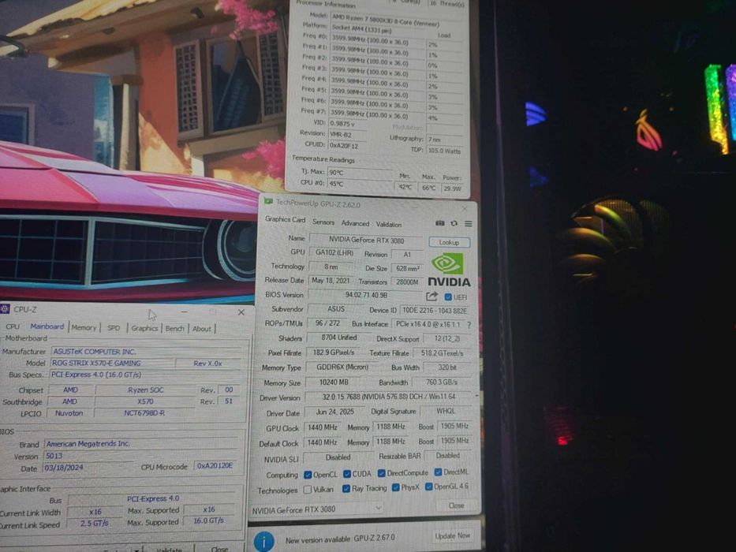Click the GPU-Z refresh icon
This screenshot has width=736, height=552.
coord(454,224)
